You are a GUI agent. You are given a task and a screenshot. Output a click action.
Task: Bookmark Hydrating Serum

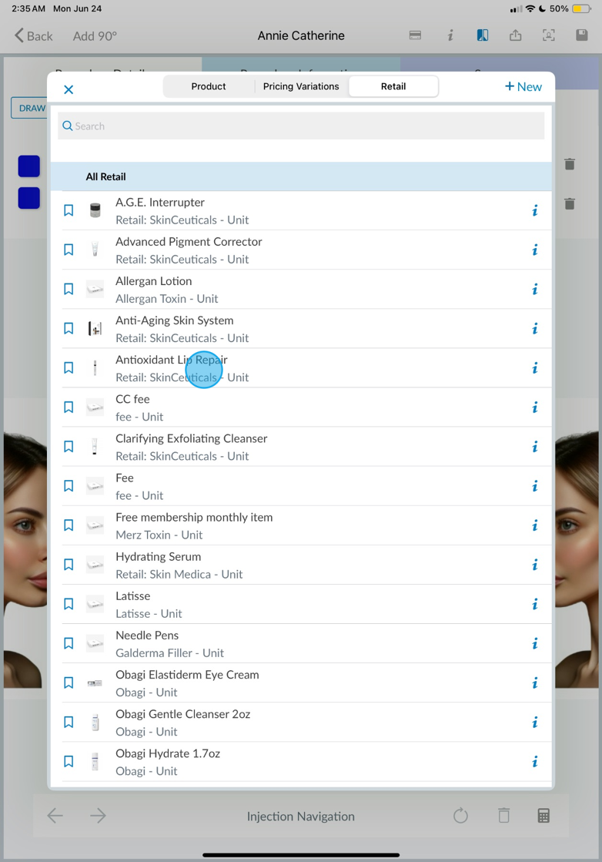coord(69,565)
